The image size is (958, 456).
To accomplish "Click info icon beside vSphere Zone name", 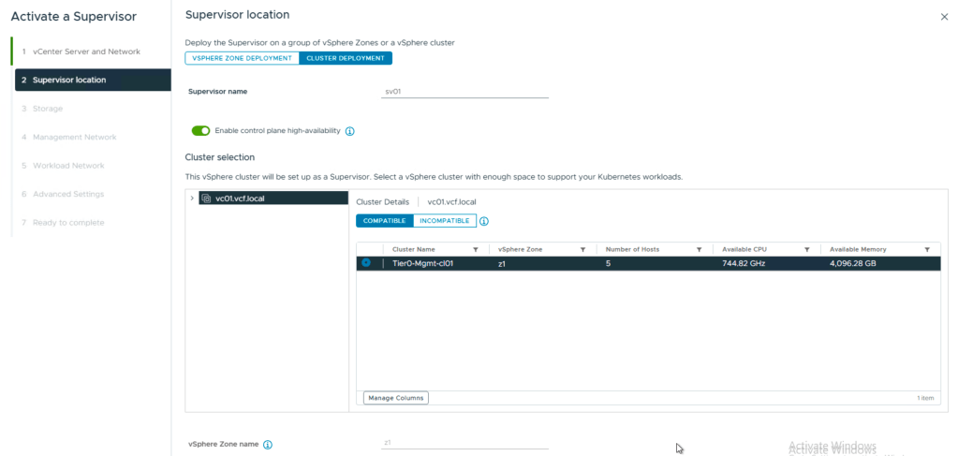I will coord(268,444).
